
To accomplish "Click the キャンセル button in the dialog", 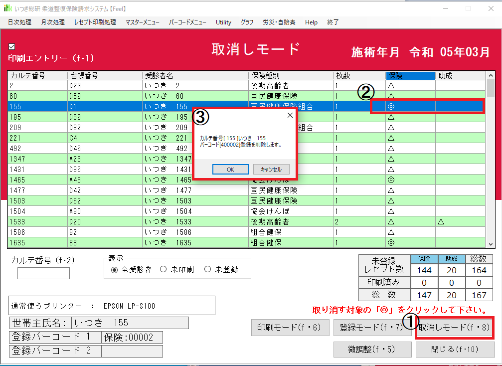I will (271, 169).
